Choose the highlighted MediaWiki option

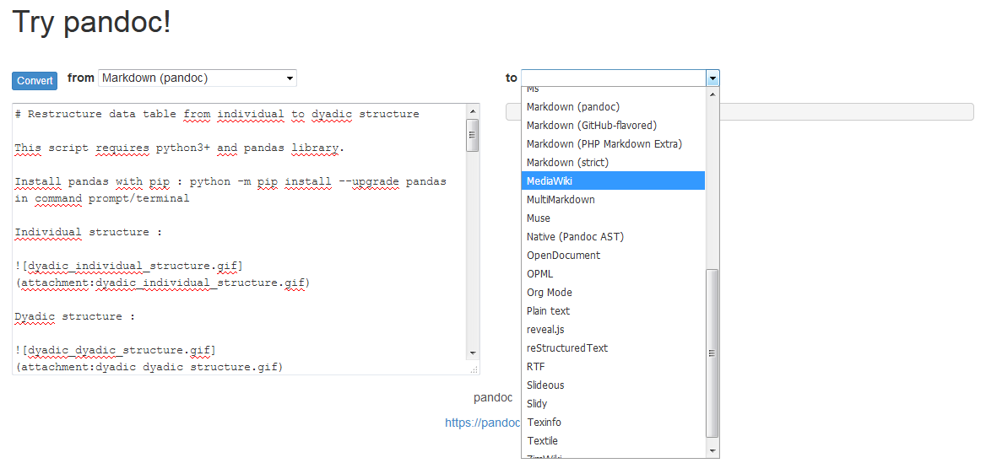coord(613,181)
